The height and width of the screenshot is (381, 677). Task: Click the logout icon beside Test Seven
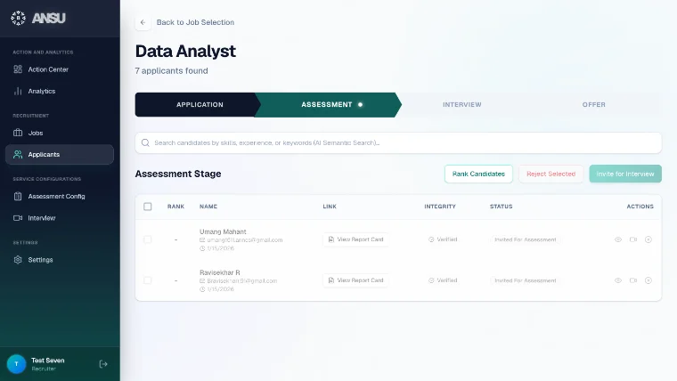(103, 364)
